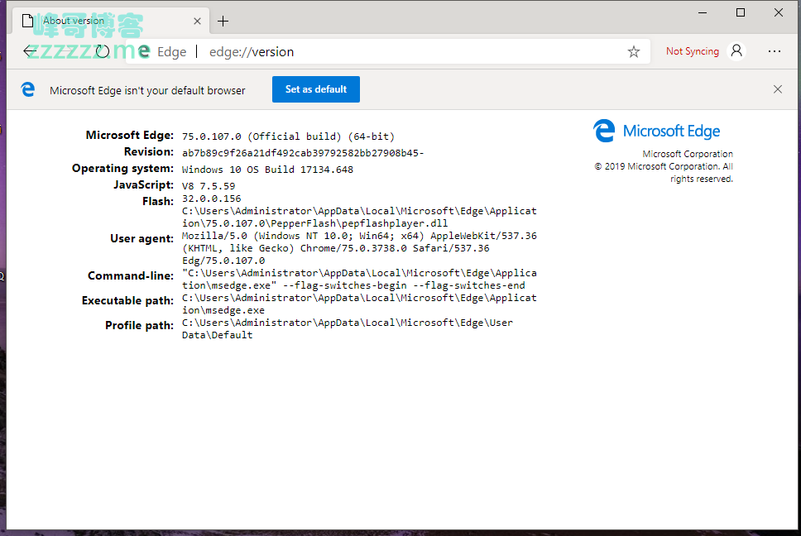Open the Settings and more ellipsis menu
Viewport: 801px width, 536px height.
tap(774, 51)
